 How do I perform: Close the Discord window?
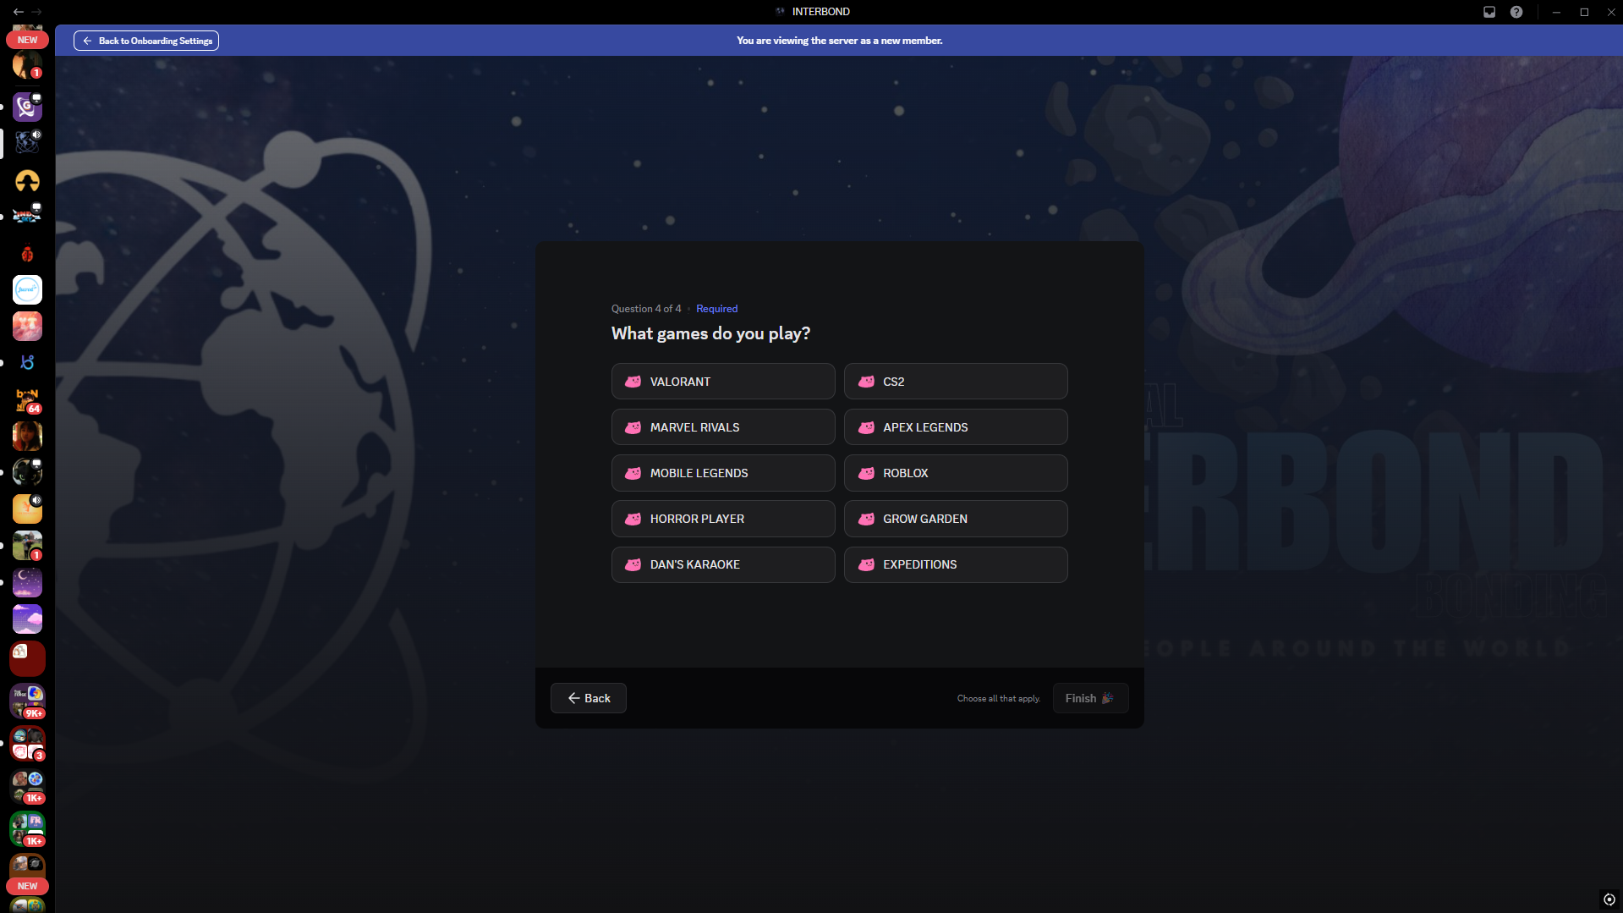click(1611, 12)
